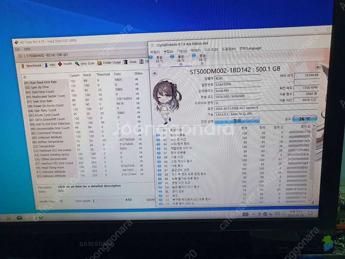Open the Benchmark tab in HD Tune
Screen dimensions: 345x259
click(x=31, y=66)
